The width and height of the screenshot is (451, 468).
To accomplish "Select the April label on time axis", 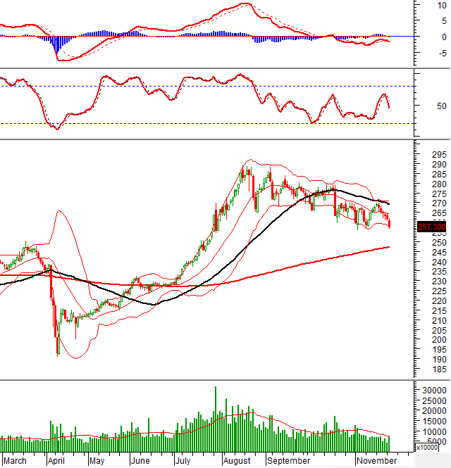I will coord(58,461).
